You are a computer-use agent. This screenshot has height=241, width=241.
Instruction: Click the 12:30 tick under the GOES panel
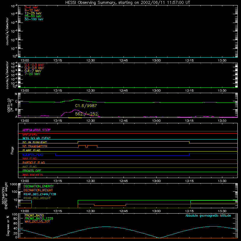point(91,120)
